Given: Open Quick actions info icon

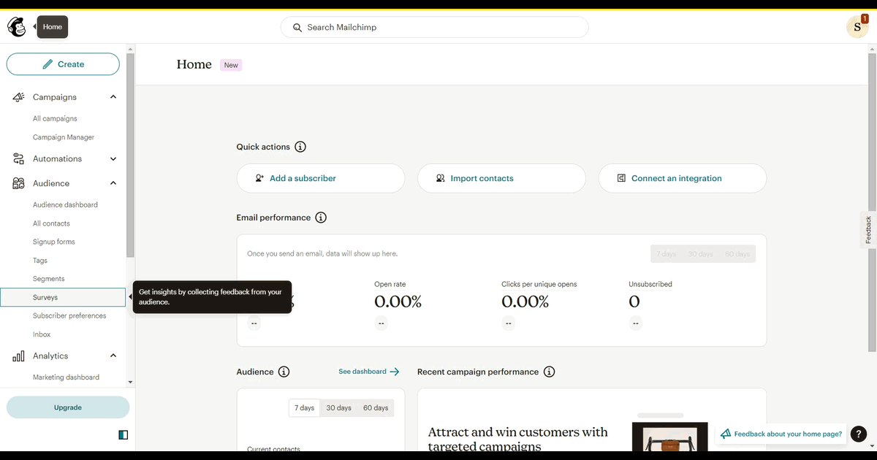Looking at the screenshot, I should [300, 147].
